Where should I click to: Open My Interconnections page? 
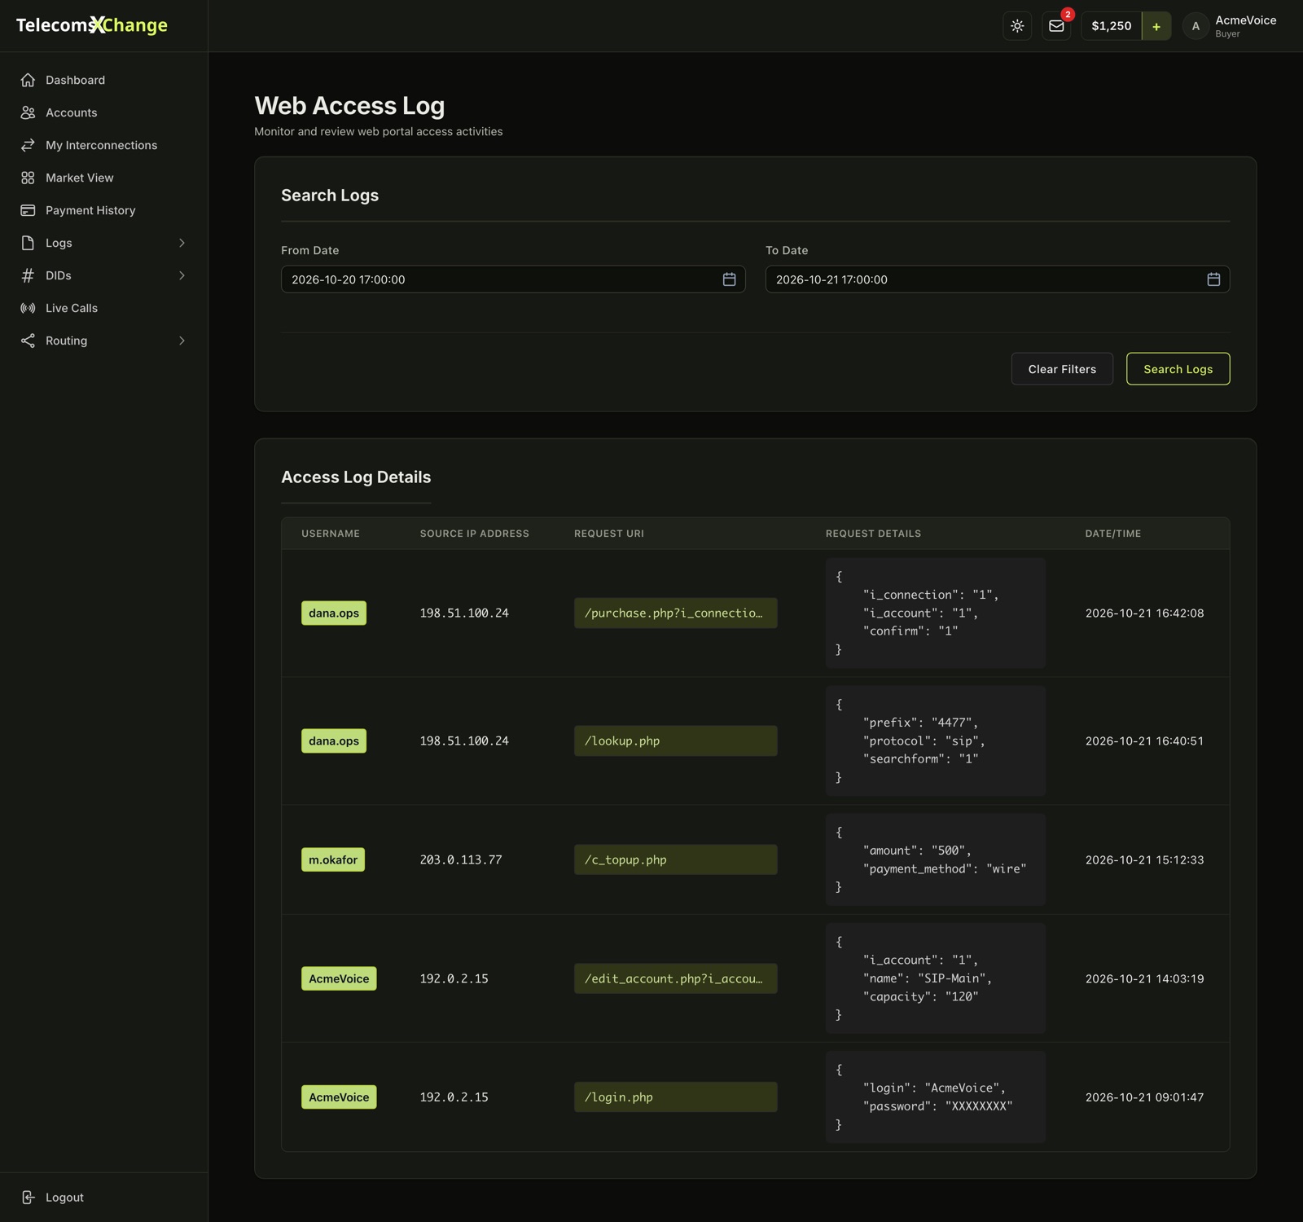click(x=103, y=145)
